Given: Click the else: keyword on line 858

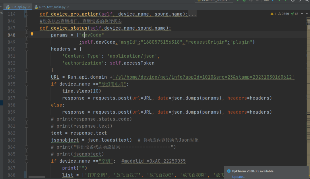Looking at the screenshot, I should (58, 105).
